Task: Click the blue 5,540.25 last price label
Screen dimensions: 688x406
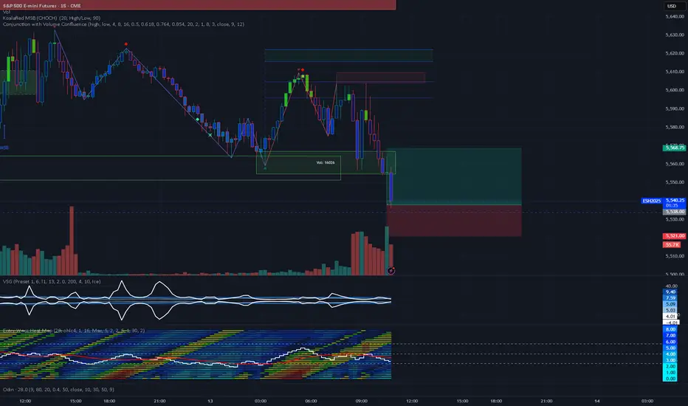Action: point(675,202)
